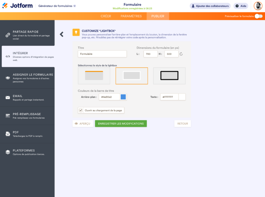
Task: Click the Titre input field
Action: click(102, 54)
